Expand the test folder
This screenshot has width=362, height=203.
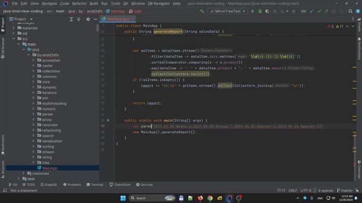click(19, 179)
